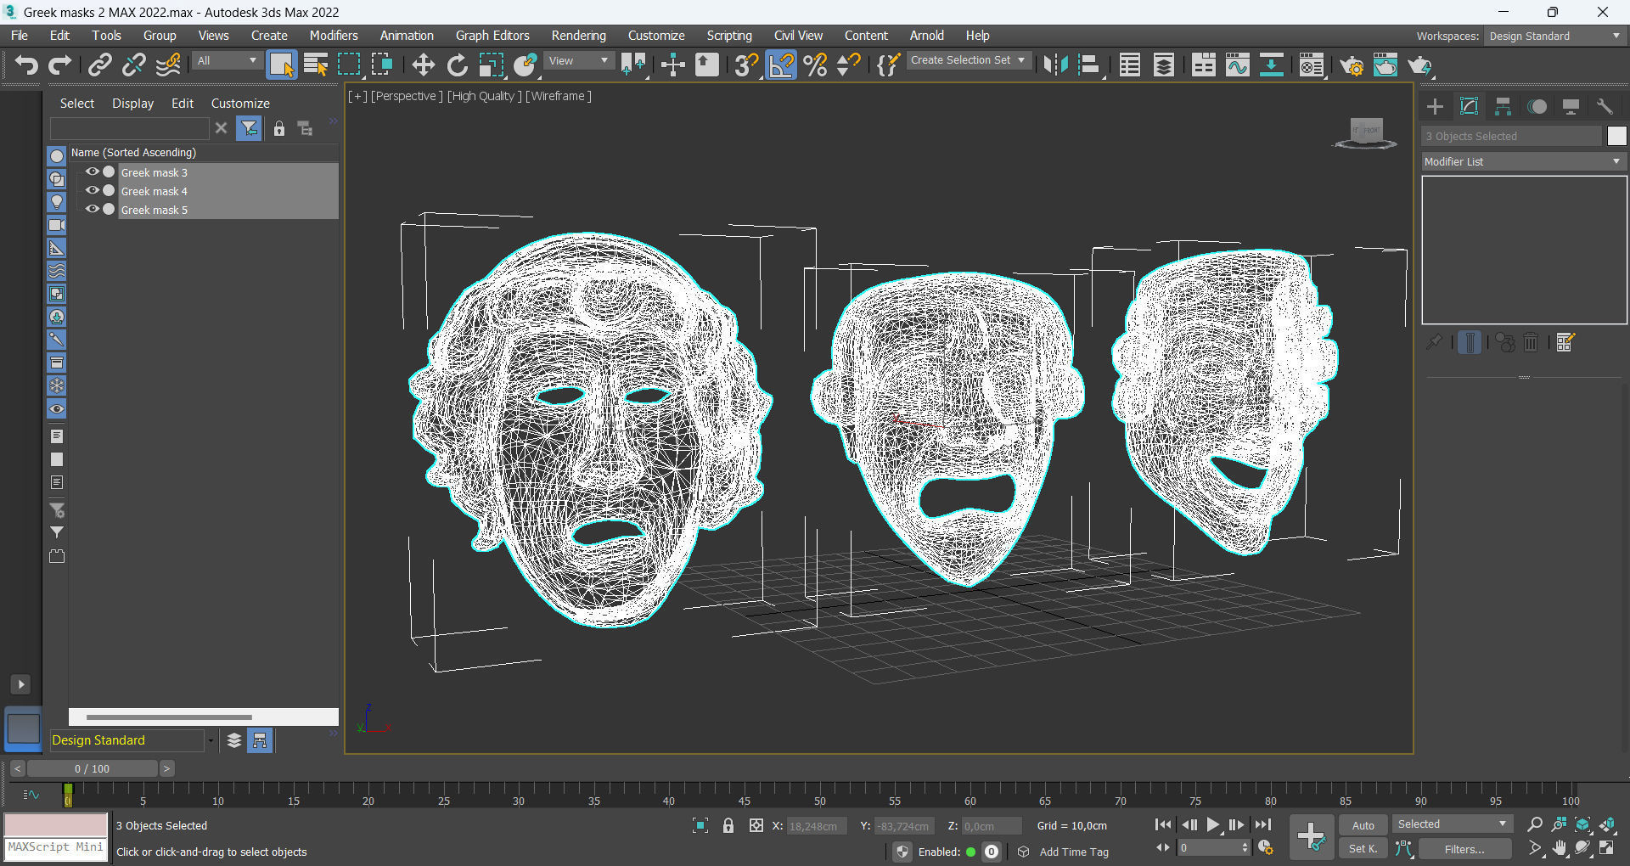
Task: Click the time slider 0 / 100
Action: [93, 768]
